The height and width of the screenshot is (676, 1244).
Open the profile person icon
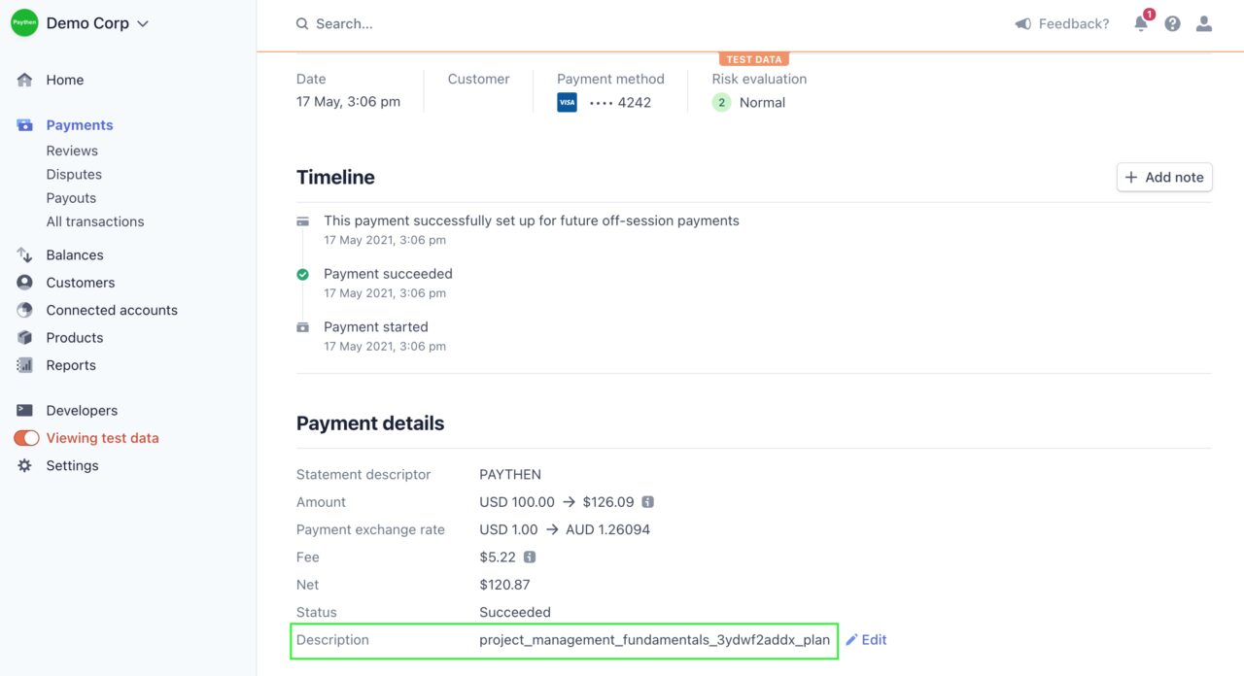tap(1203, 23)
